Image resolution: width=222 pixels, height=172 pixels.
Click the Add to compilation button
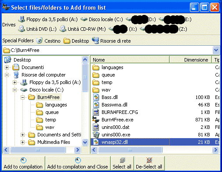coord(23,163)
